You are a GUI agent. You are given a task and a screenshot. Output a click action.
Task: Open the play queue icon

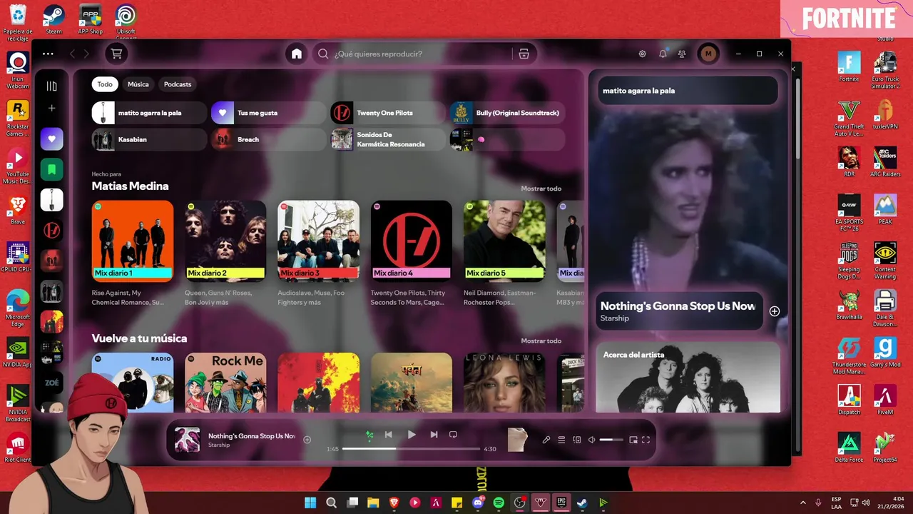click(561, 440)
